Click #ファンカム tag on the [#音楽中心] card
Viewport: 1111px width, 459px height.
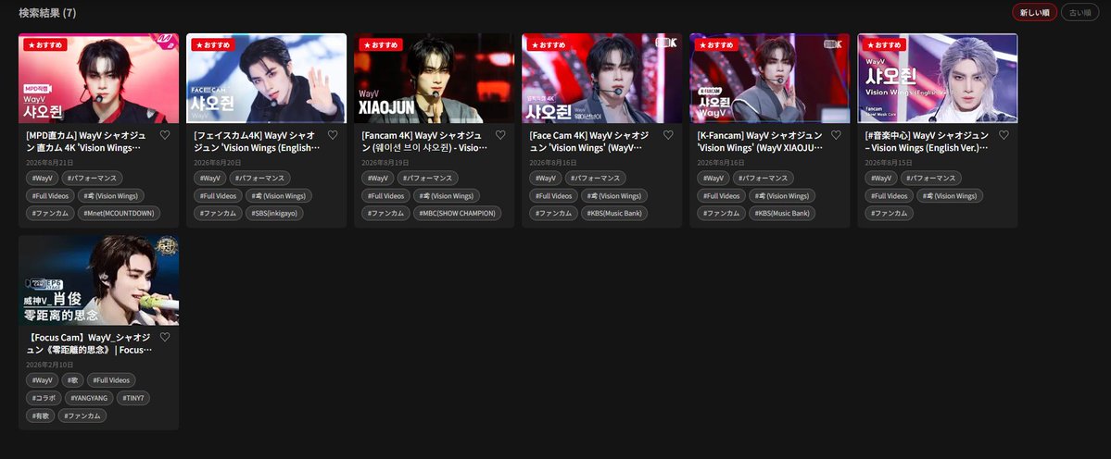(x=889, y=213)
